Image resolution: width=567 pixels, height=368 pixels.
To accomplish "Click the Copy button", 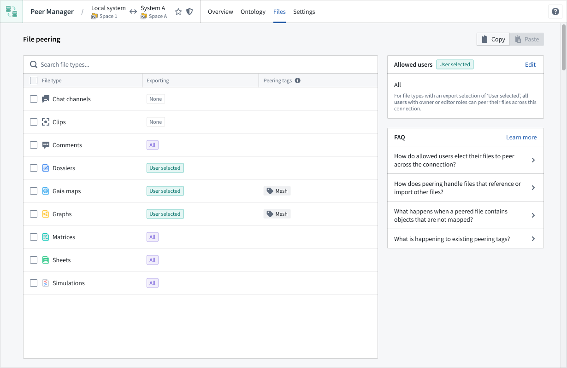I will 493,39.
